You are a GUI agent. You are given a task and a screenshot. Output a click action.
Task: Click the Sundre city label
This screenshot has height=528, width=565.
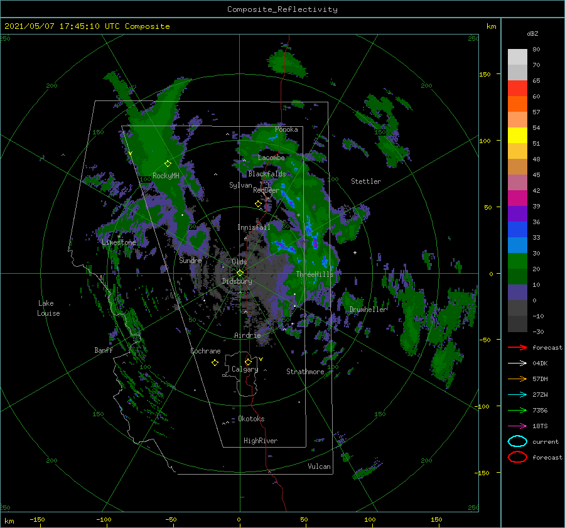point(190,260)
